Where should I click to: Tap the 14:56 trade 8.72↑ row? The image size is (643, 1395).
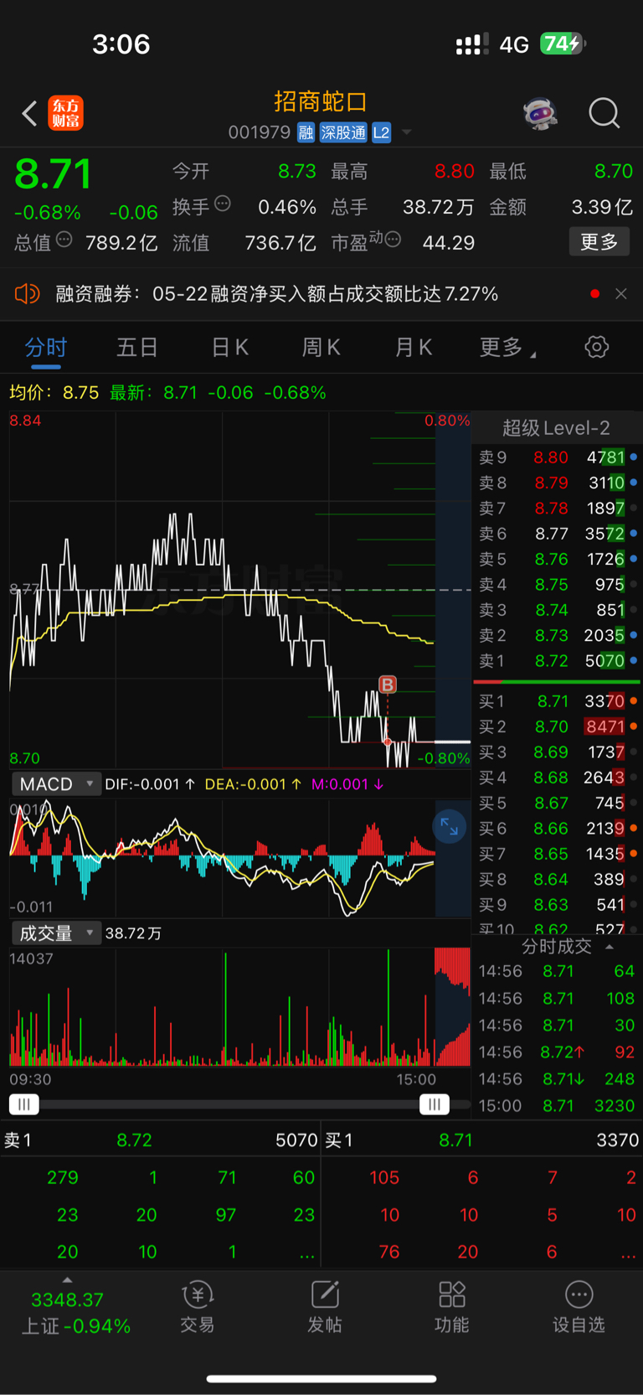(557, 1052)
